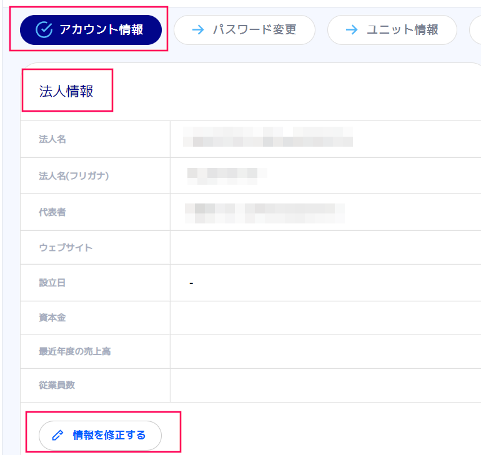Click the blurred 代表者 value

pyautogui.click(x=264, y=213)
